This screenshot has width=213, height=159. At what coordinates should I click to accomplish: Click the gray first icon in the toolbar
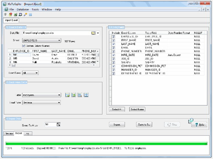point(6,14)
